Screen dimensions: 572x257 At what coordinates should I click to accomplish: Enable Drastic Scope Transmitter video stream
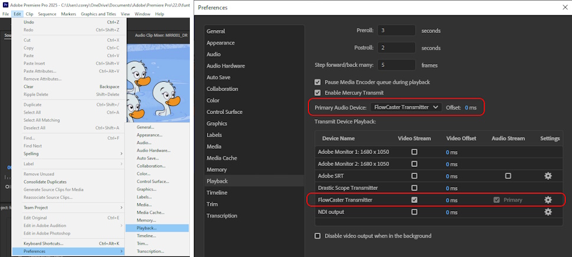(414, 188)
